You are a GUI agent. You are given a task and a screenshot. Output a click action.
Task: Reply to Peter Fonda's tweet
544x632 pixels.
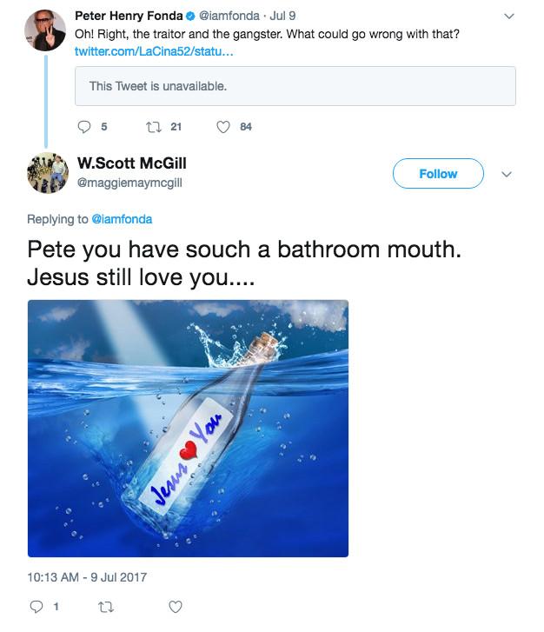point(85,127)
